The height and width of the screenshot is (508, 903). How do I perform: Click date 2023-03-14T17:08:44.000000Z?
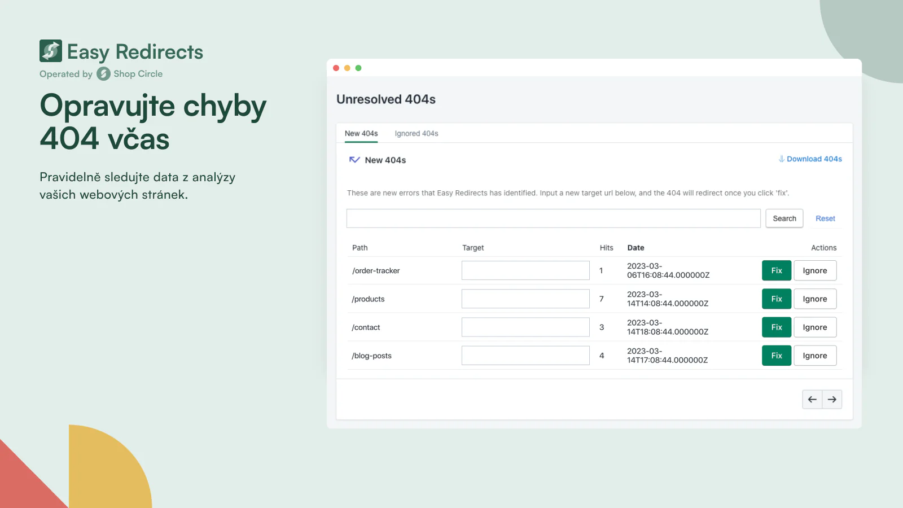click(x=667, y=356)
